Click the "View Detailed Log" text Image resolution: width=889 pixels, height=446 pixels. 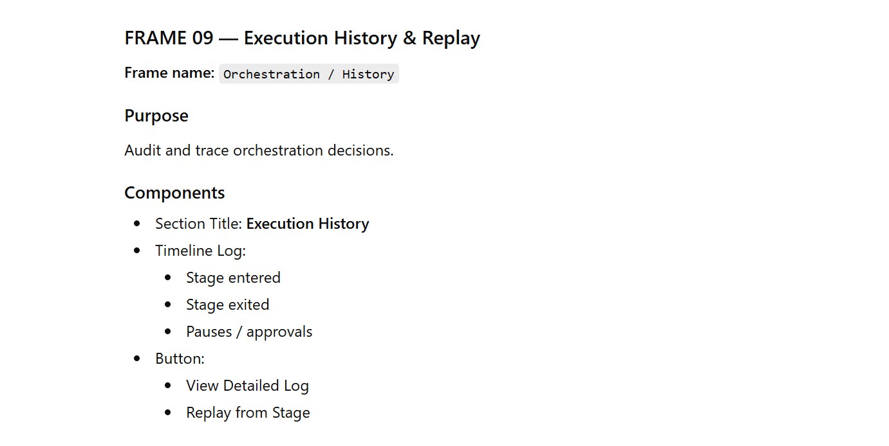point(247,386)
